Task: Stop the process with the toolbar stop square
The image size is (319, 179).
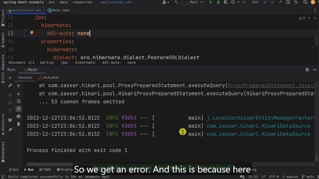Action: coord(244,2)
